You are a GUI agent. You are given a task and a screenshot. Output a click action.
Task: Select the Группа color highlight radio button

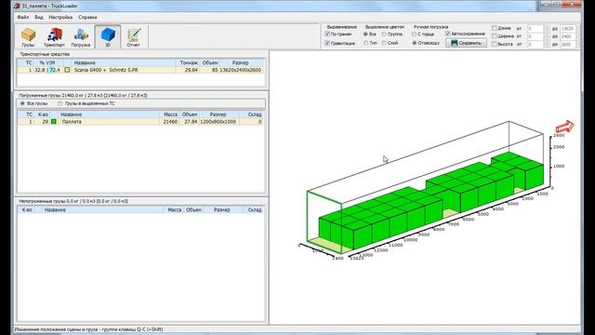click(x=384, y=34)
